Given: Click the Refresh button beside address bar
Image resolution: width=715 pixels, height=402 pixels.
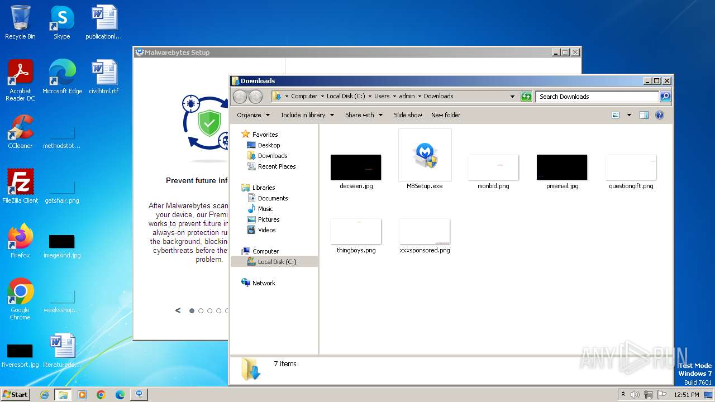Looking at the screenshot, I should pos(526,96).
